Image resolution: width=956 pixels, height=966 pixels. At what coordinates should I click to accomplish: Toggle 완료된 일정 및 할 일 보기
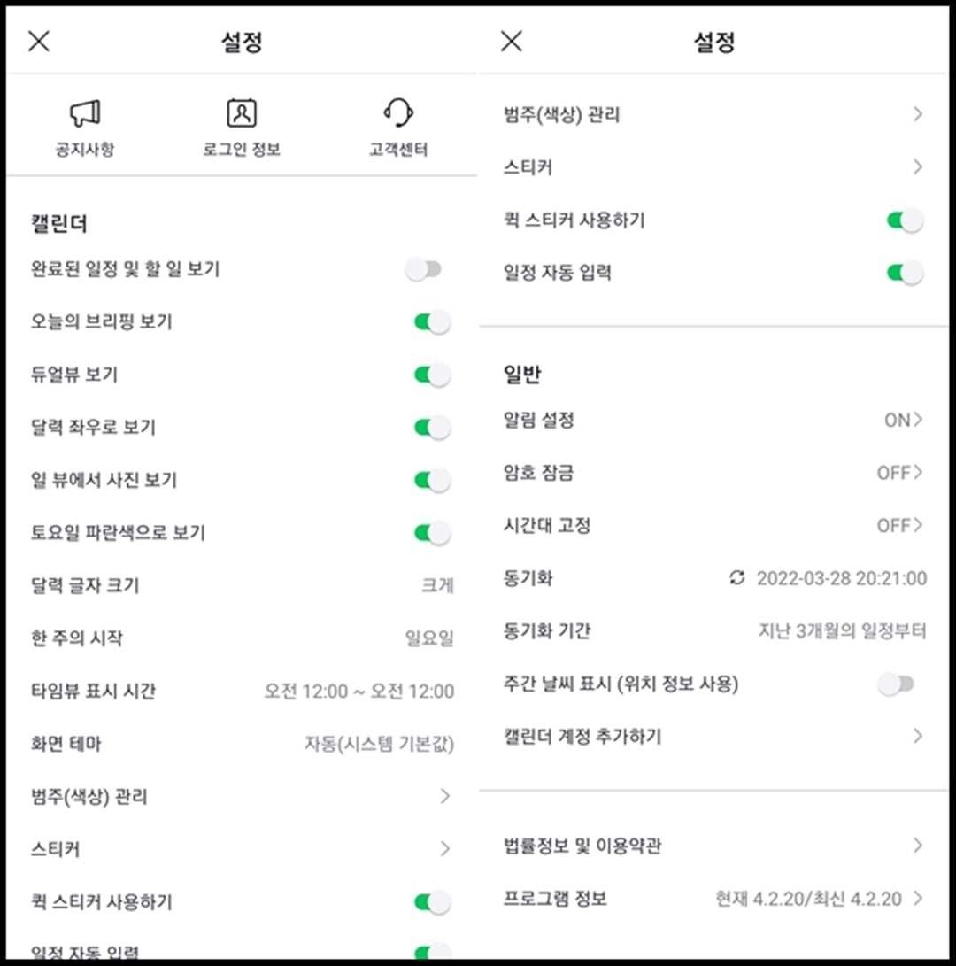click(424, 269)
